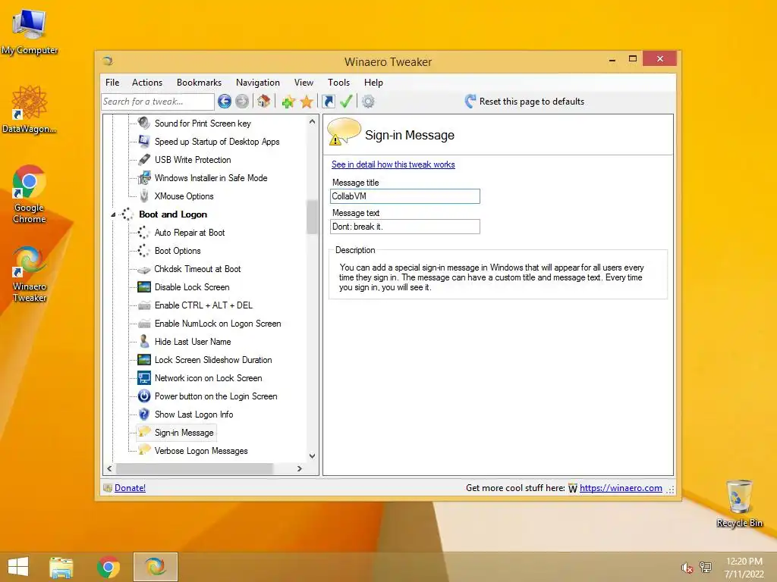Image resolution: width=777 pixels, height=582 pixels.
Task: Add current page to bookmarks
Action: click(x=288, y=102)
